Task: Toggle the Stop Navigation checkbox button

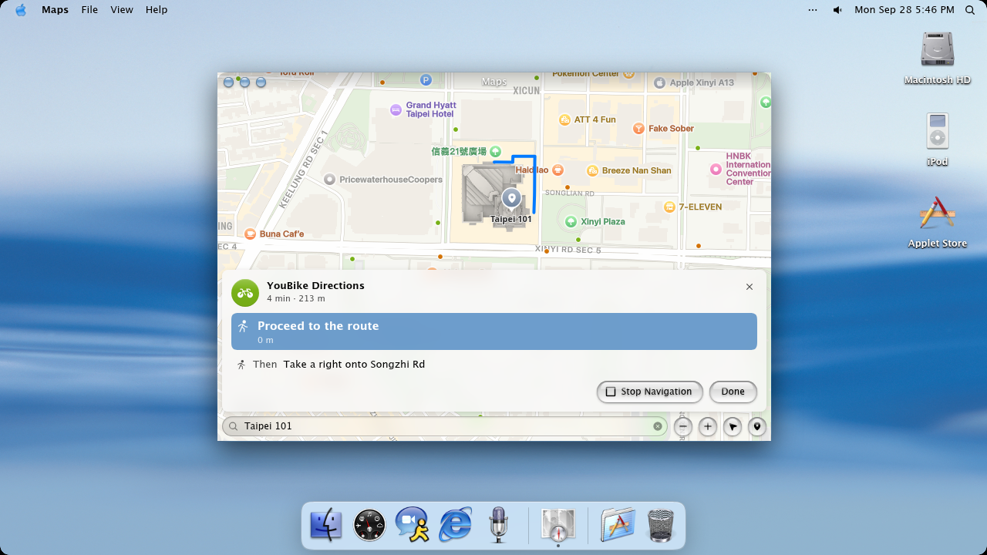Action: (649, 392)
